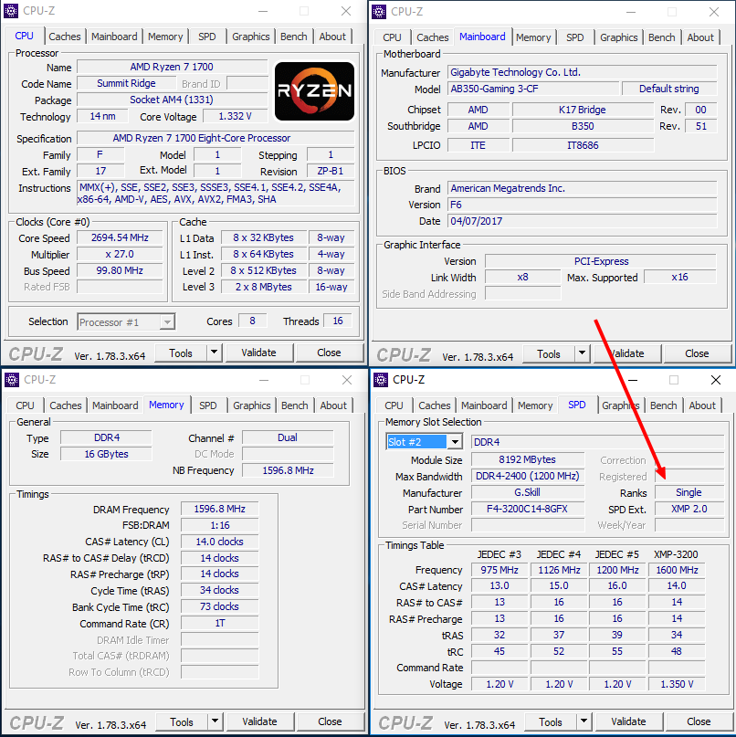The width and height of the screenshot is (736, 737).
Task: Click the '2694.54 MHz' Core Speed value
Action: click(120, 237)
